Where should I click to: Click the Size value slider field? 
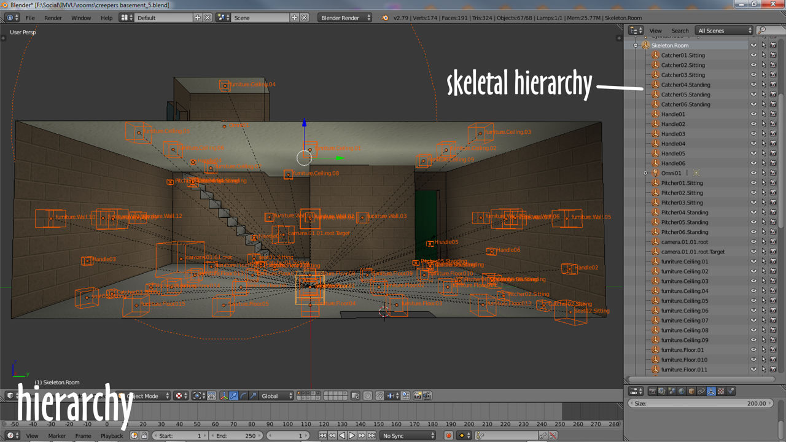tap(701, 403)
